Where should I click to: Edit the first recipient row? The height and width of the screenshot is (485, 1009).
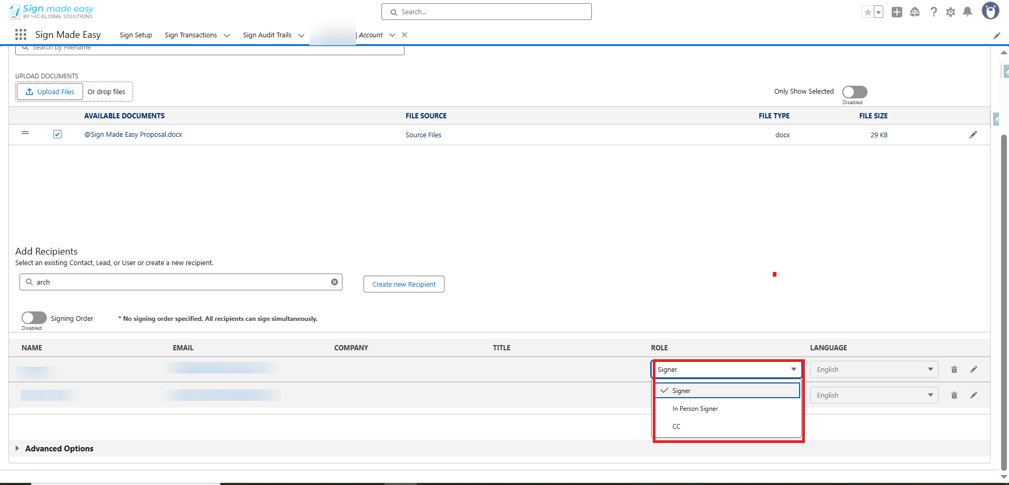(x=974, y=369)
